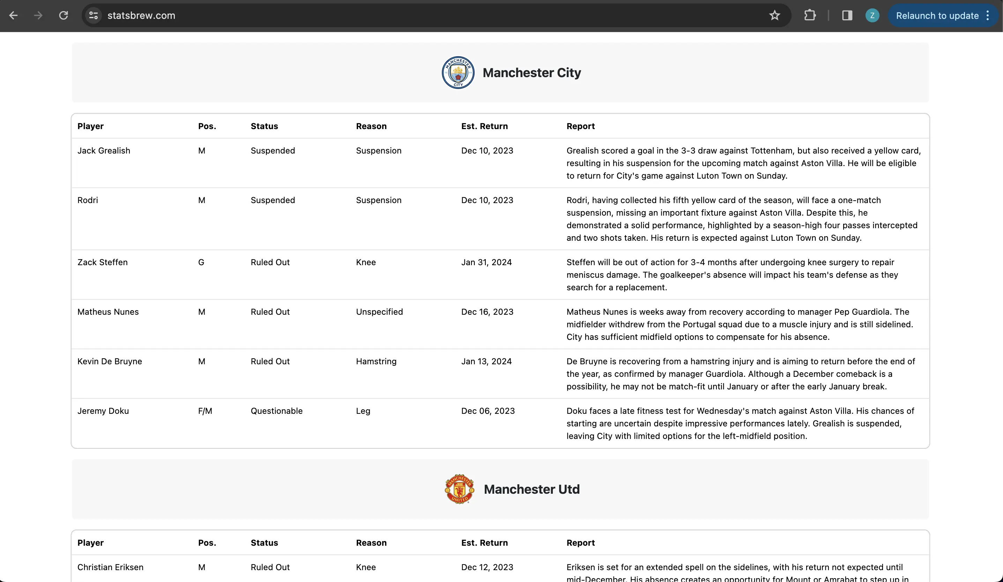The height and width of the screenshot is (582, 1003).
Task: Select player name Rodri
Action: (88, 200)
